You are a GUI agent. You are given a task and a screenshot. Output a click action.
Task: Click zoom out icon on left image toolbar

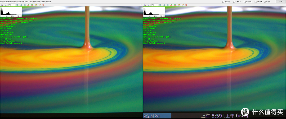(5, 5)
